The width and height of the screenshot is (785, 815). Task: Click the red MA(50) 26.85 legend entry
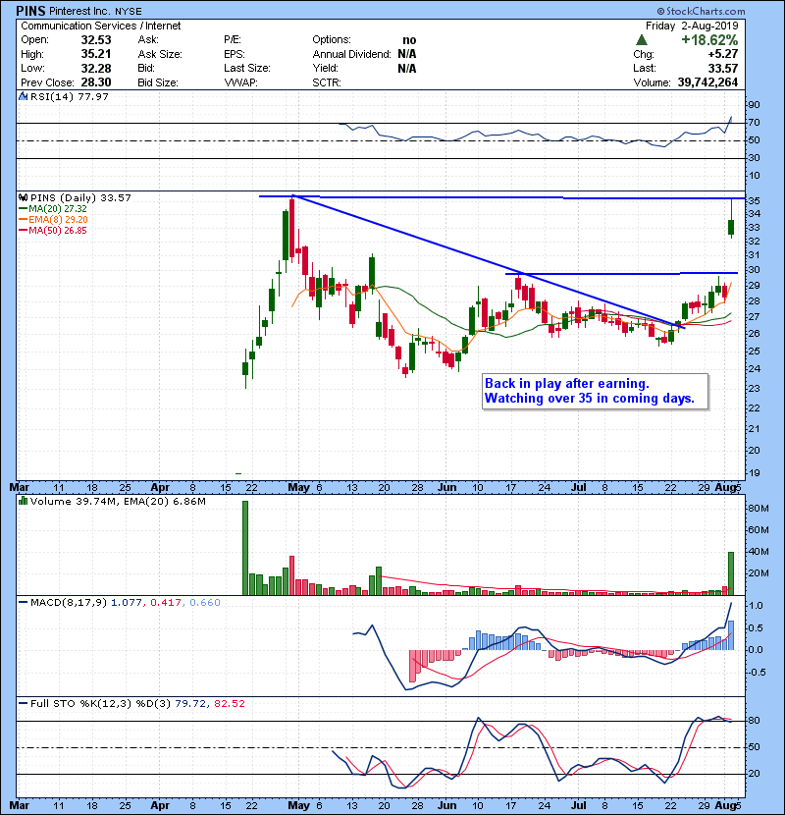53,230
